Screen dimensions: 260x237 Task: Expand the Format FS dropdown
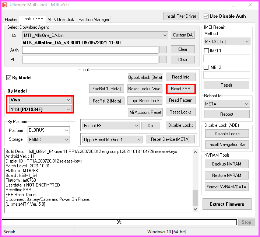(111, 125)
